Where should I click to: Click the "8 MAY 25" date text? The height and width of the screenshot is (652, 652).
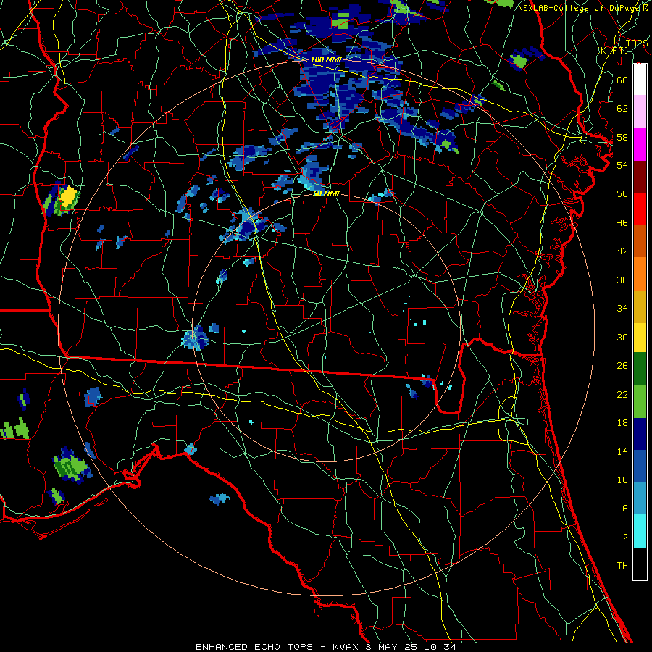393,647
